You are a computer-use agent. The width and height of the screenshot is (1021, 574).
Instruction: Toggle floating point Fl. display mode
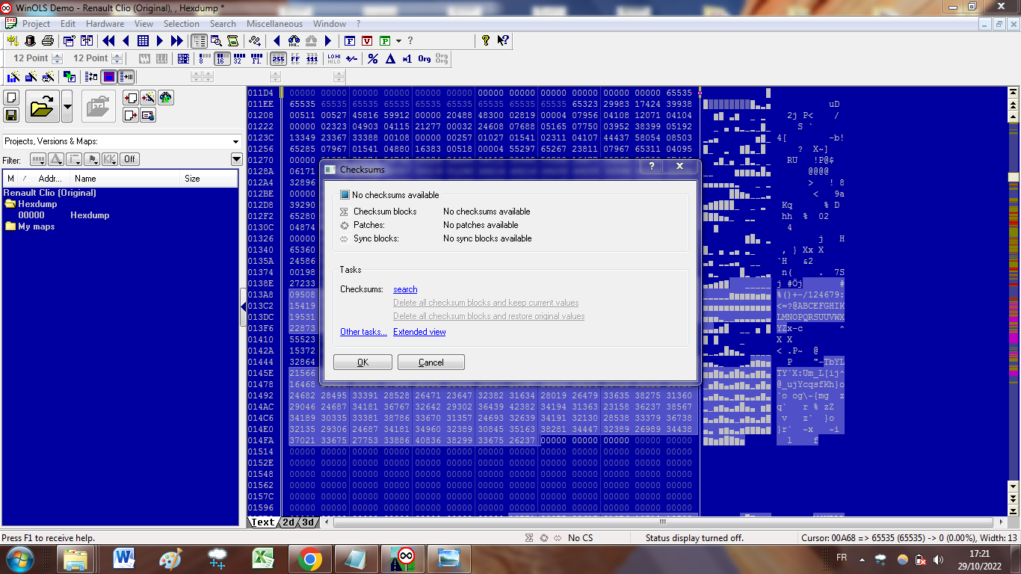[x=256, y=58]
